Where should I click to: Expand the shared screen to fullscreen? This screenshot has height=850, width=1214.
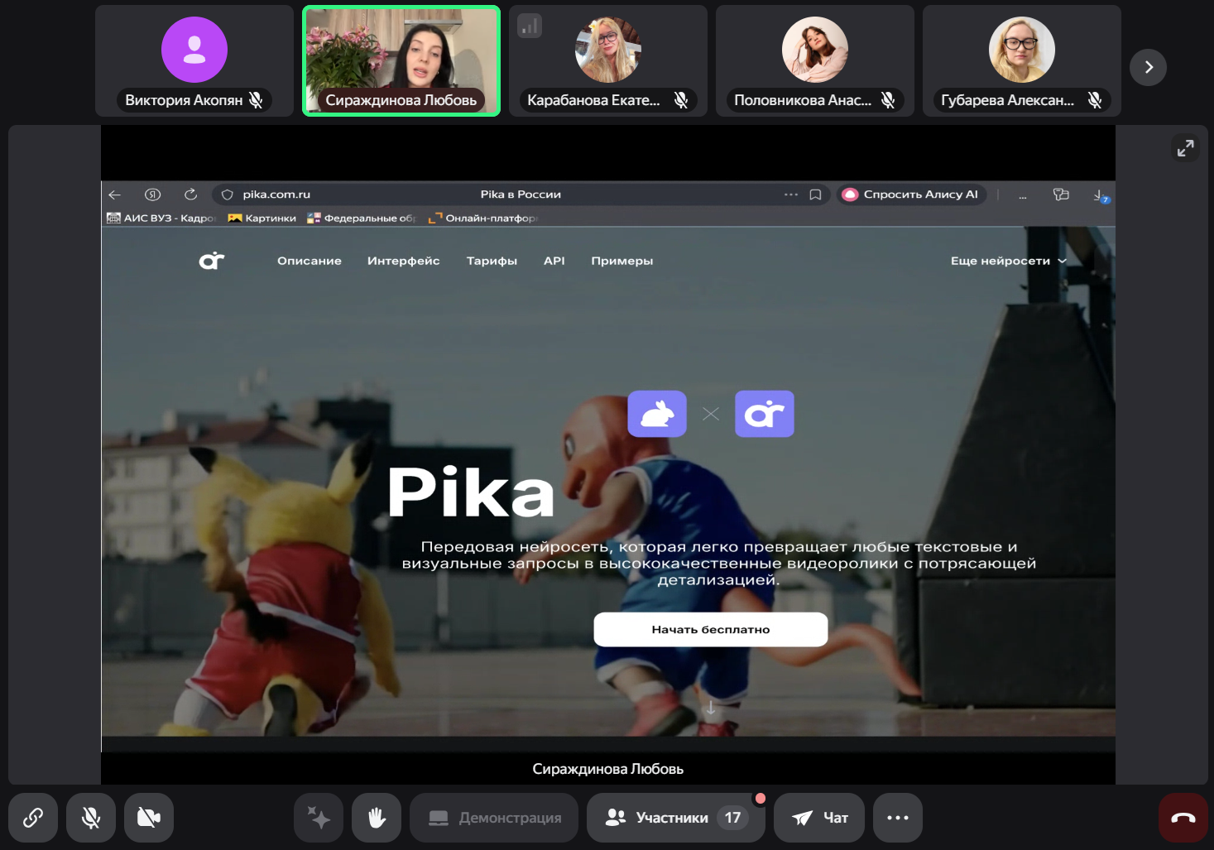1186,147
